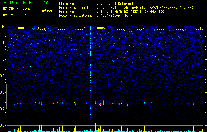Click the 0603 time marker
207x132 pixels.
click(62, 28)
